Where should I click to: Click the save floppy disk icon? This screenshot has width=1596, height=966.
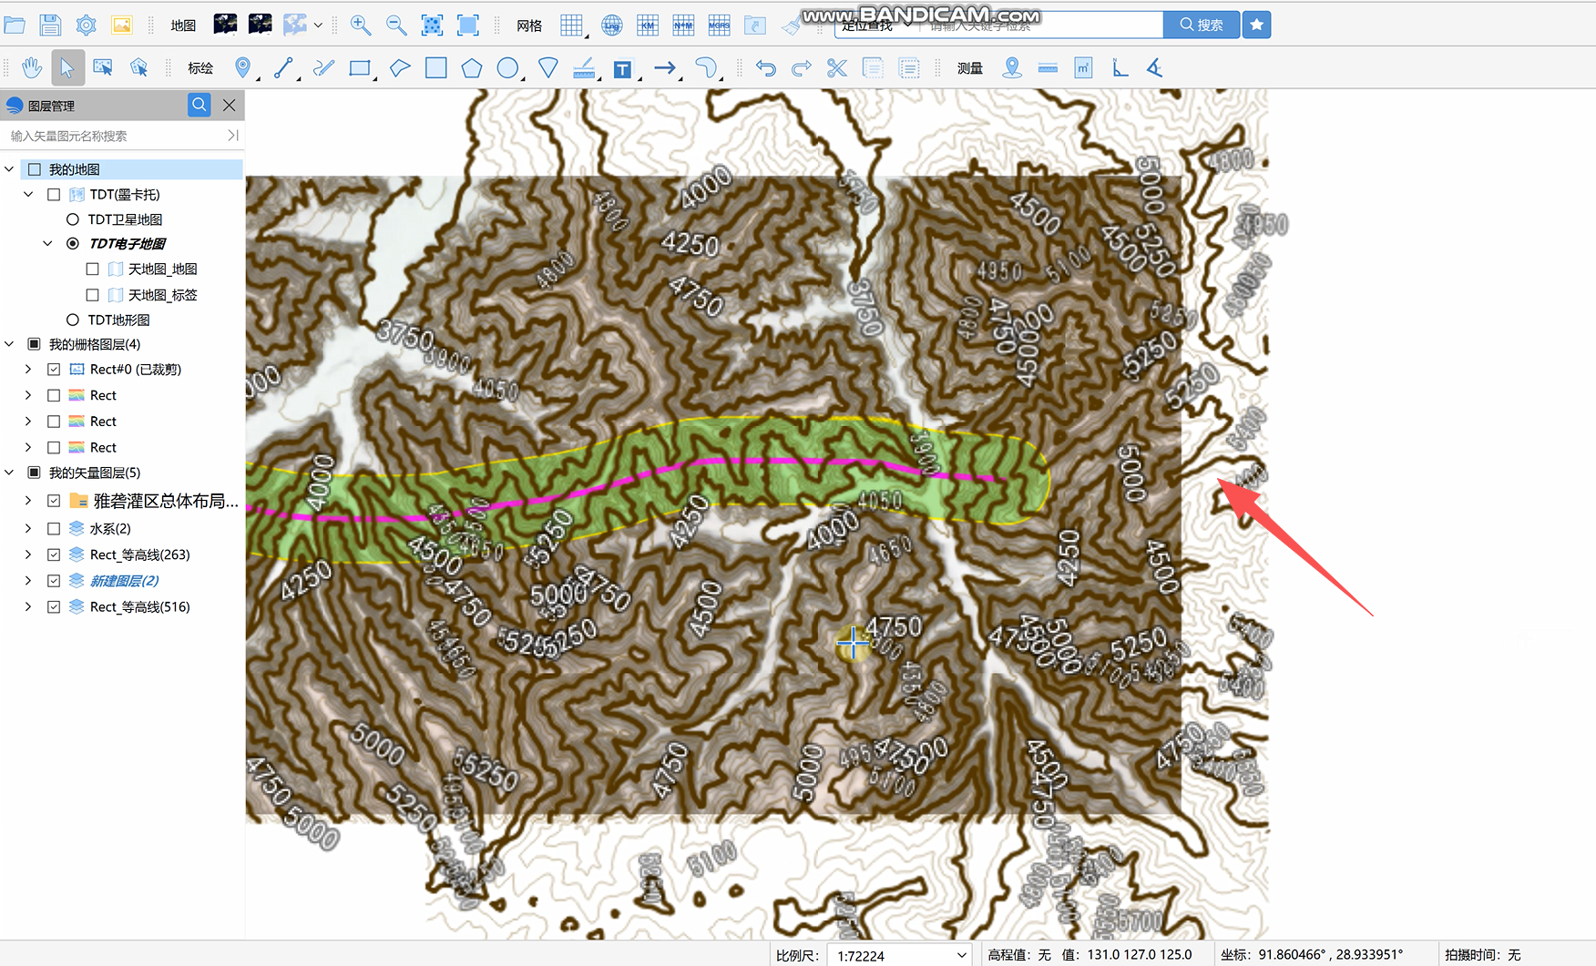pyautogui.click(x=50, y=25)
